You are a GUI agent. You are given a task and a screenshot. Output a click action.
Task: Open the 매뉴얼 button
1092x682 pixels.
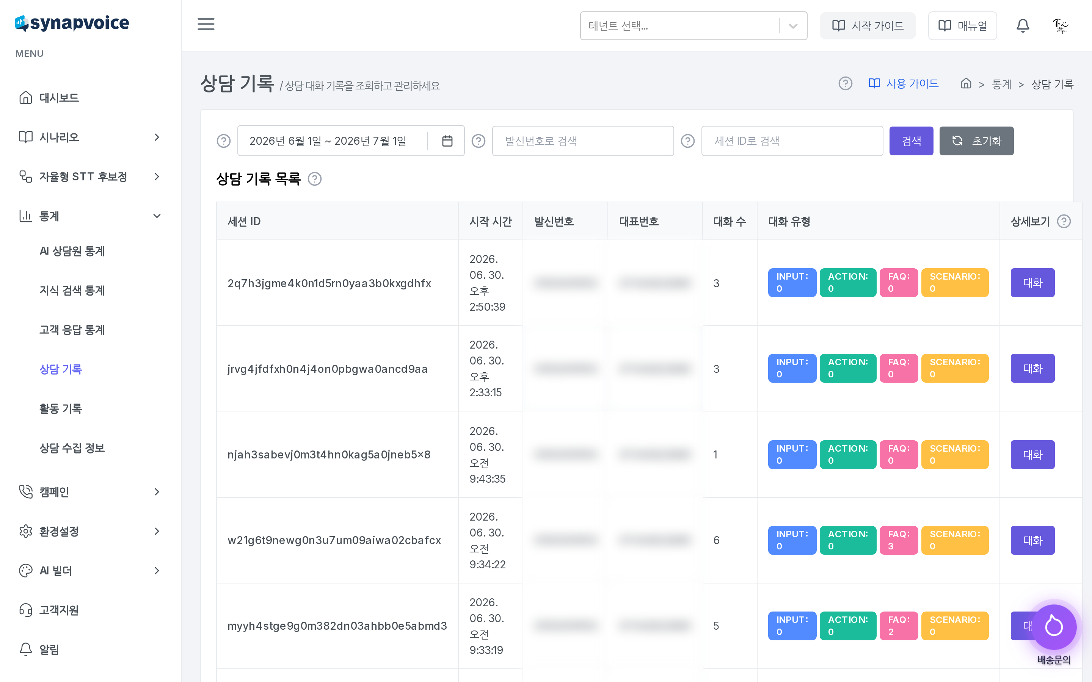click(x=962, y=26)
